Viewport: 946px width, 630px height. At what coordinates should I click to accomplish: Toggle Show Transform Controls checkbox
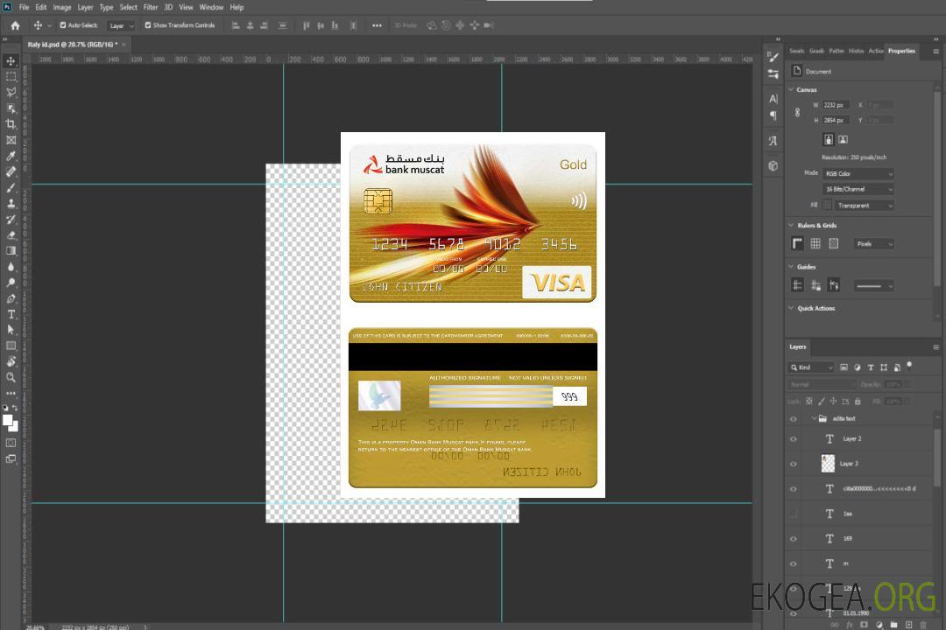[x=148, y=25]
